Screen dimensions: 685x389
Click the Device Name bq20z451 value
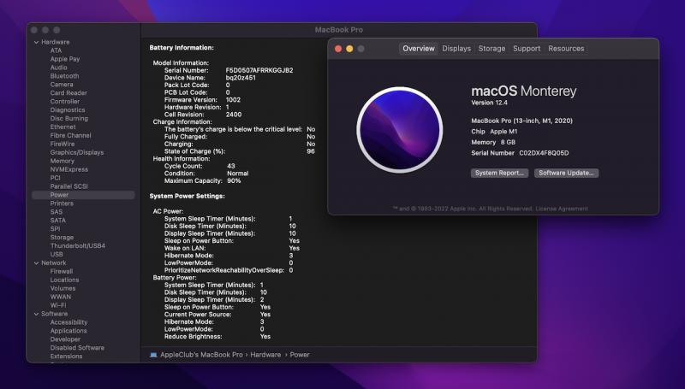click(241, 78)
